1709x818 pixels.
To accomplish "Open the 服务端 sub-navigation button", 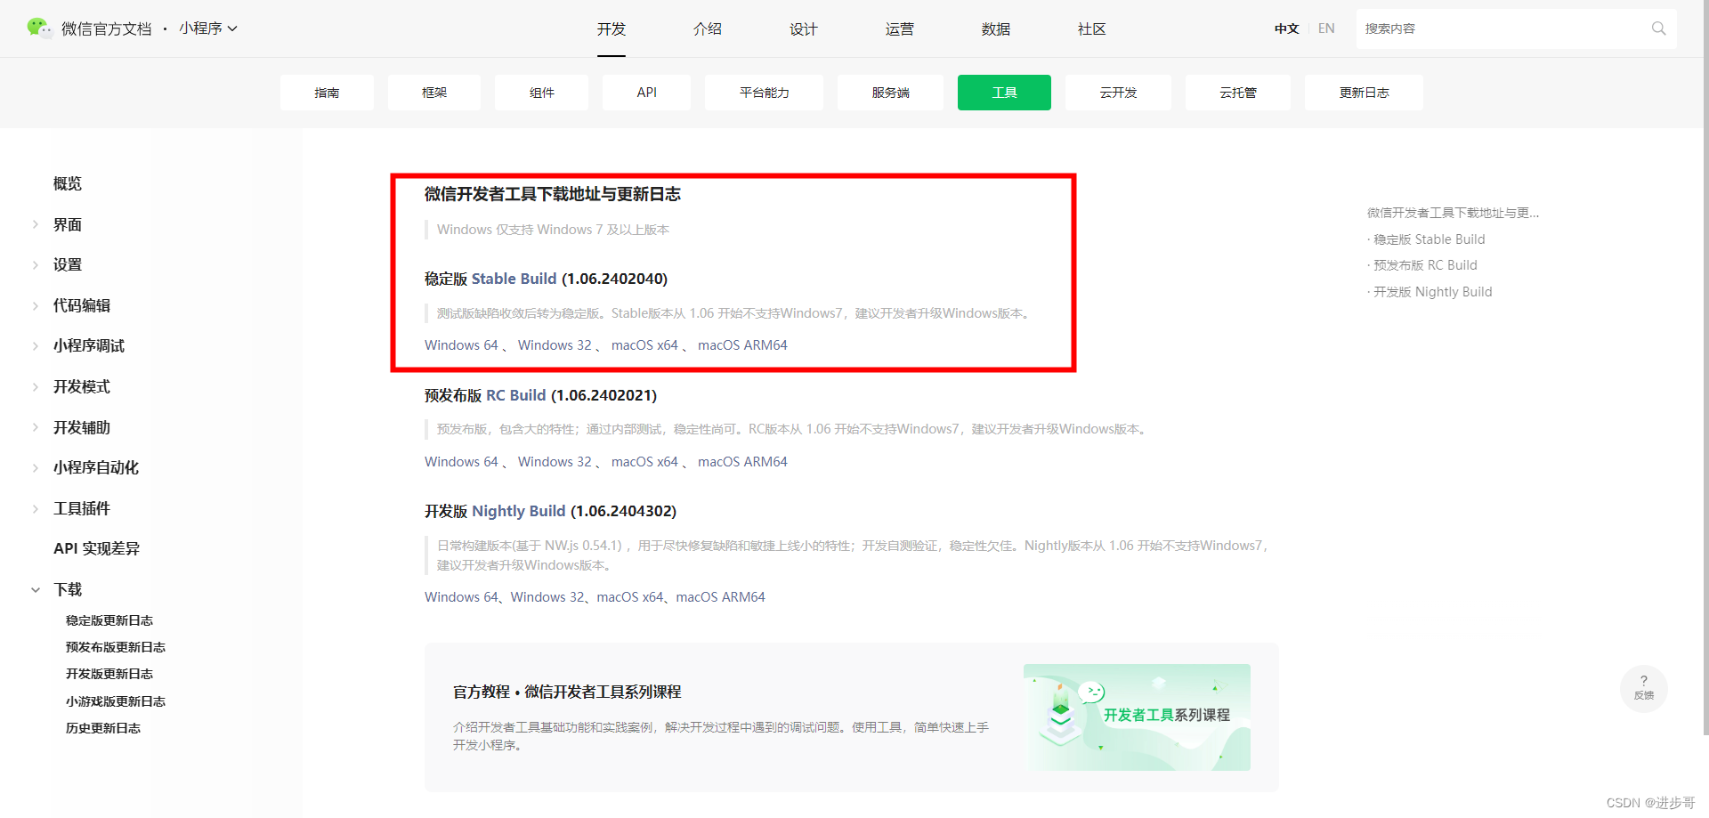I will [x=891, y=93].
